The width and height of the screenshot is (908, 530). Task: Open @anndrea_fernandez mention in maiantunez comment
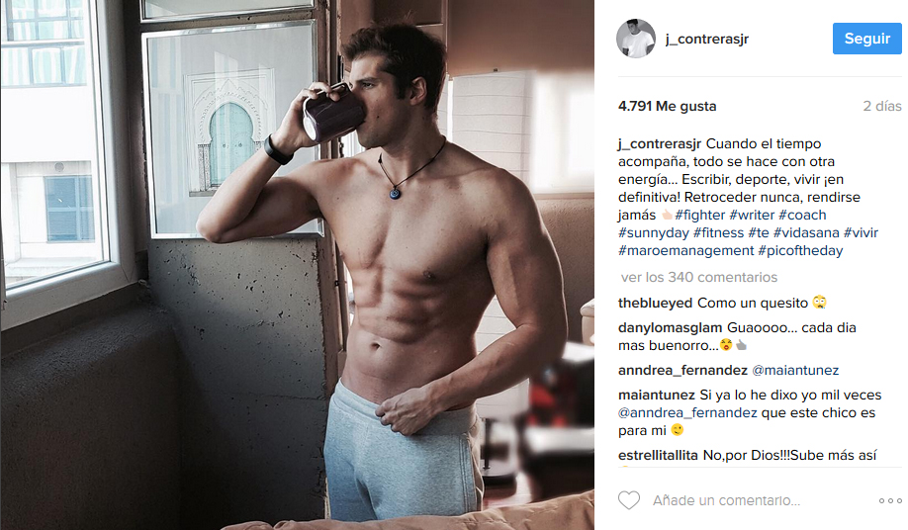[687, 412]
